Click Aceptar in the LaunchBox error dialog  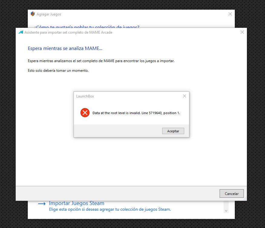pos(173,131)
